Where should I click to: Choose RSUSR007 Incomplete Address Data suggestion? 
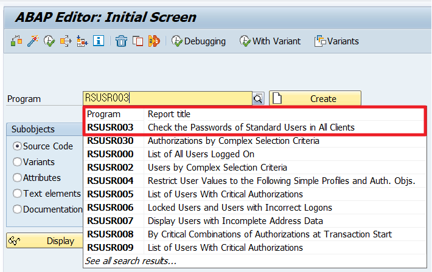click(x=254, y=221)
